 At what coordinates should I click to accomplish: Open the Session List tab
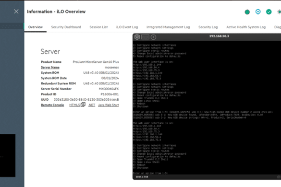point(98,27)
